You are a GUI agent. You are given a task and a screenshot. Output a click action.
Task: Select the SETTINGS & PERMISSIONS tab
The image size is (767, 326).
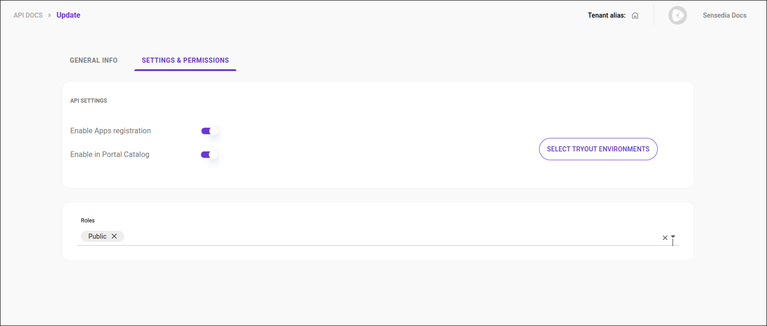[185, 60]
